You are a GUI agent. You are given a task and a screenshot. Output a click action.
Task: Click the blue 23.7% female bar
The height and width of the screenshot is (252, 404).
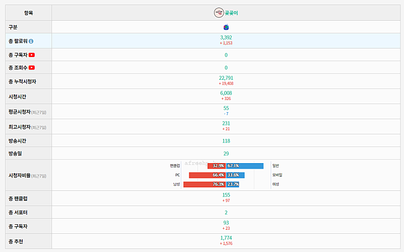(x=233, y=184)
